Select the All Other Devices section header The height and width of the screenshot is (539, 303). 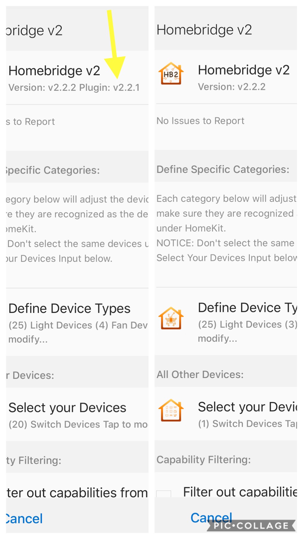coord(200,374)
